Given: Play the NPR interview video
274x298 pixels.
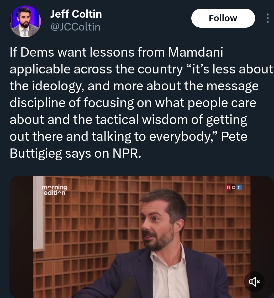Looking at the screenshot, I should [141, 237].
